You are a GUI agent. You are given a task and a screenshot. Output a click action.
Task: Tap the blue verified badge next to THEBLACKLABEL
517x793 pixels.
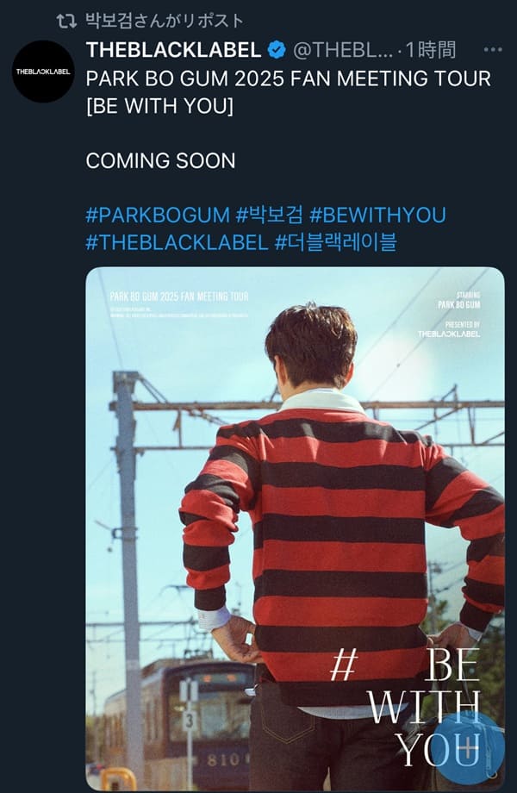pyautogui.click(x=276, y=50)
